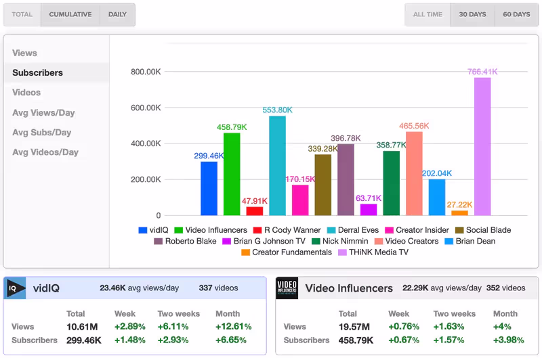Click the Social Blade brown legend swatch
Viewport: 542px width, 358px height.
tap(459, 230)
